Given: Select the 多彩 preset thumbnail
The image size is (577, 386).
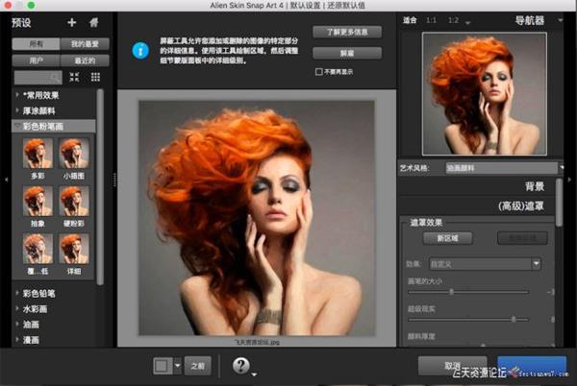Looking at the screenshot, I should click(38, 156).
